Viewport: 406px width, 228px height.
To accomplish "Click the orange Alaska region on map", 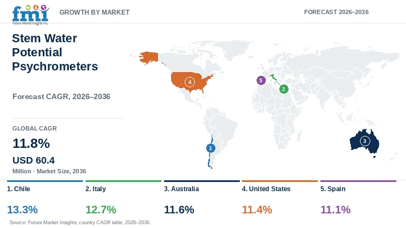I will click(x=149, y=57).
